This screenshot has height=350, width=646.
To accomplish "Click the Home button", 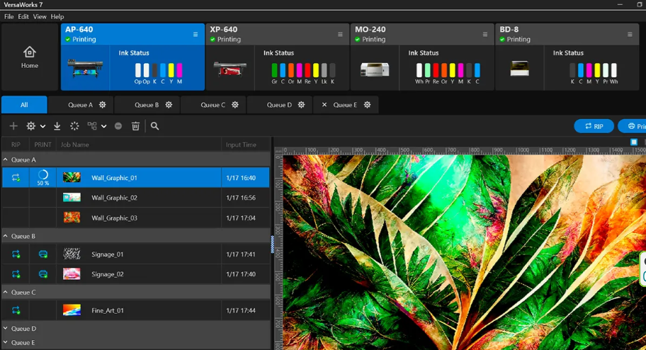I will [x=30, y=57].
